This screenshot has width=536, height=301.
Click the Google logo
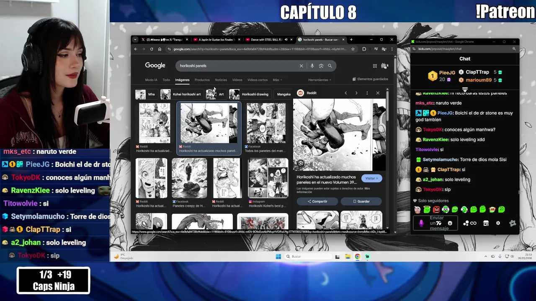[155, 65]
